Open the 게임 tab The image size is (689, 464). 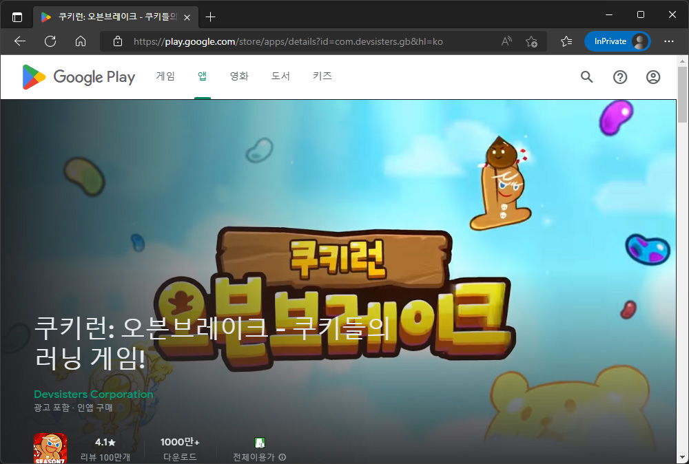pos(165,76)
